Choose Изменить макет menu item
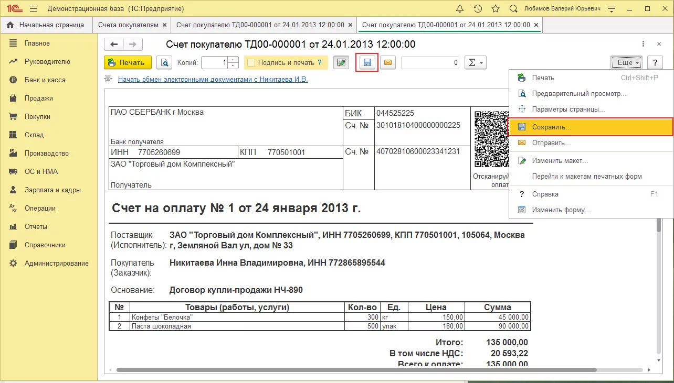This screenshot has height=383, width=674. pyautogui.click(x=591, y=160)
